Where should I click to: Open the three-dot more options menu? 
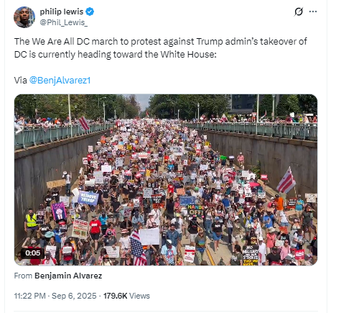[x=313, y=12]
